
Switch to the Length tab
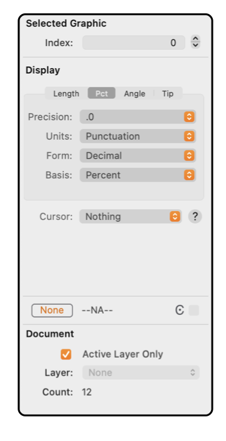(x=66, y=94)
